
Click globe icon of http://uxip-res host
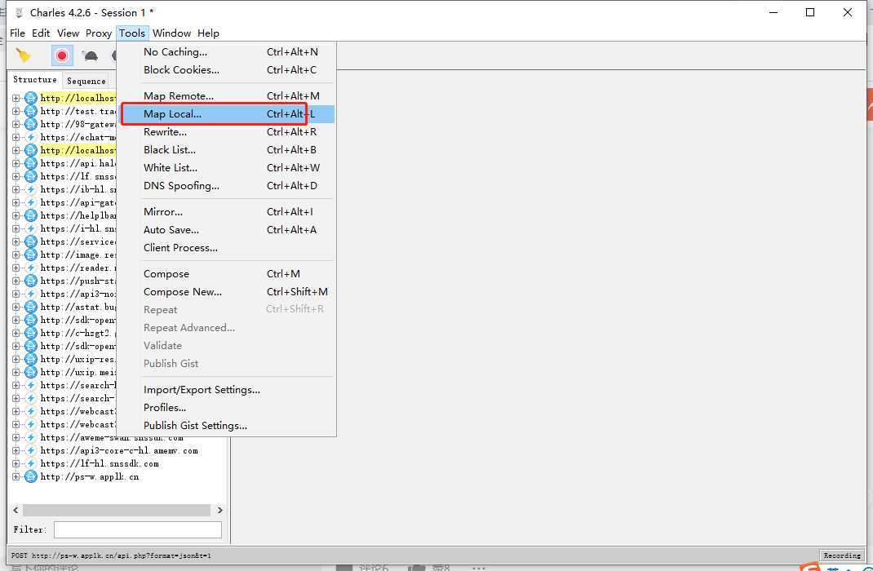pyautogui.click(x=31, y=360)
